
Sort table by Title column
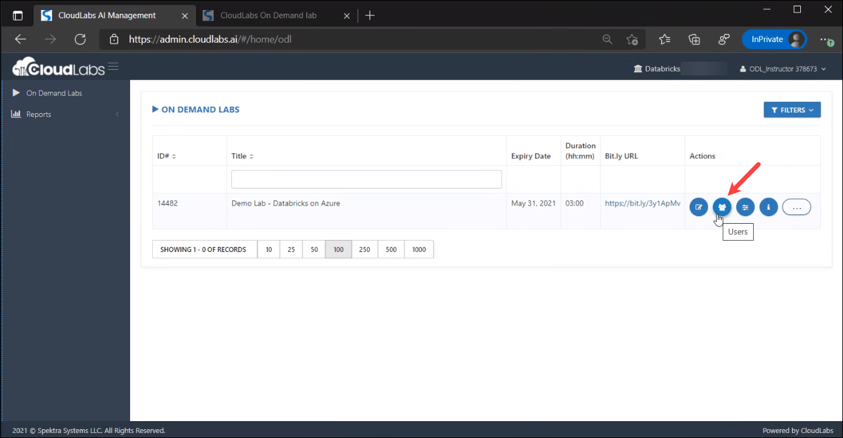pyautogui.click(x=243, y=156)
